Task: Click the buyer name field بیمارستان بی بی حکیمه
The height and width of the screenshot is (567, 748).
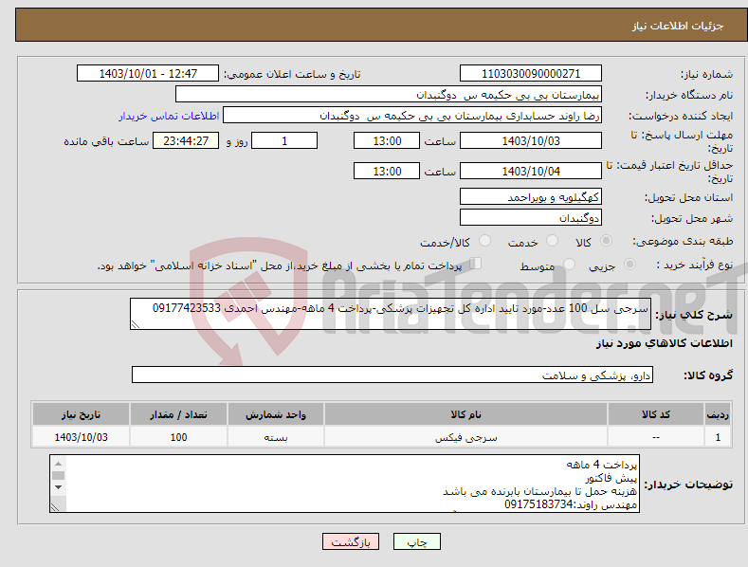Action: (389, 95)
